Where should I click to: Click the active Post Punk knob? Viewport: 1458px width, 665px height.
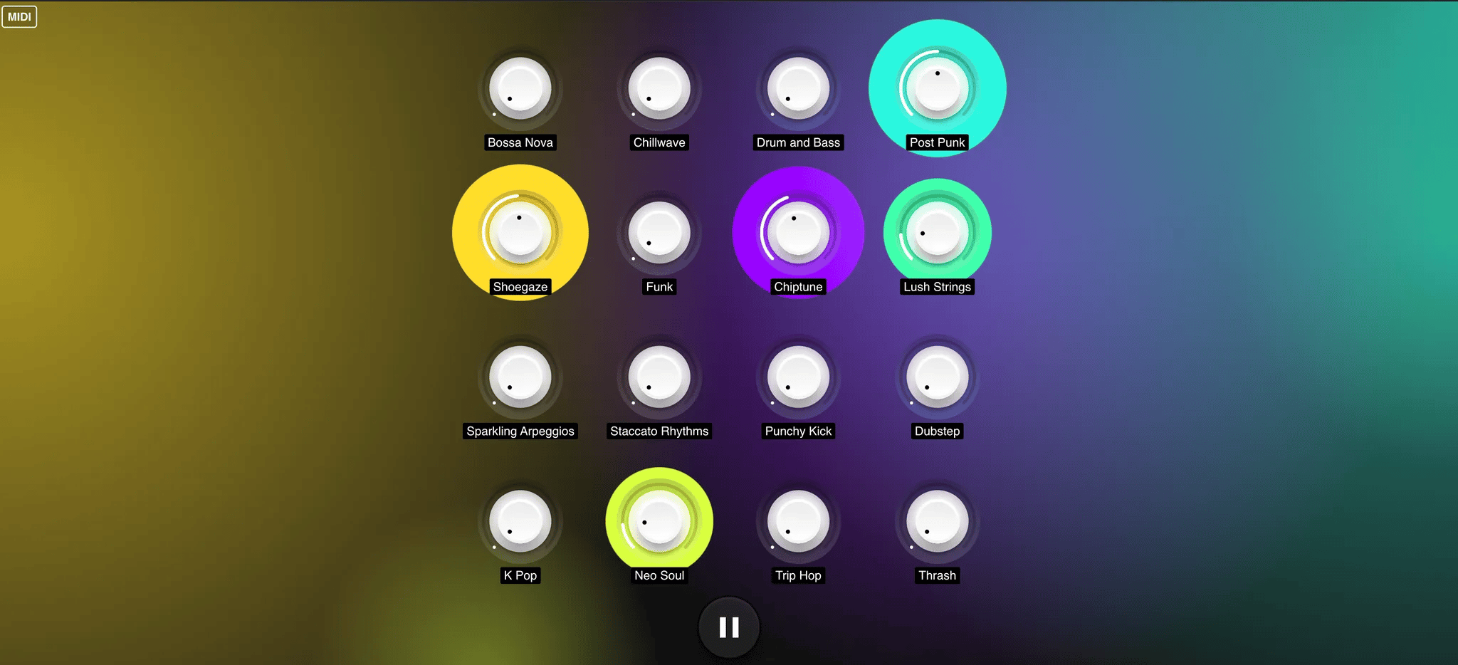(x=937, y=88)
